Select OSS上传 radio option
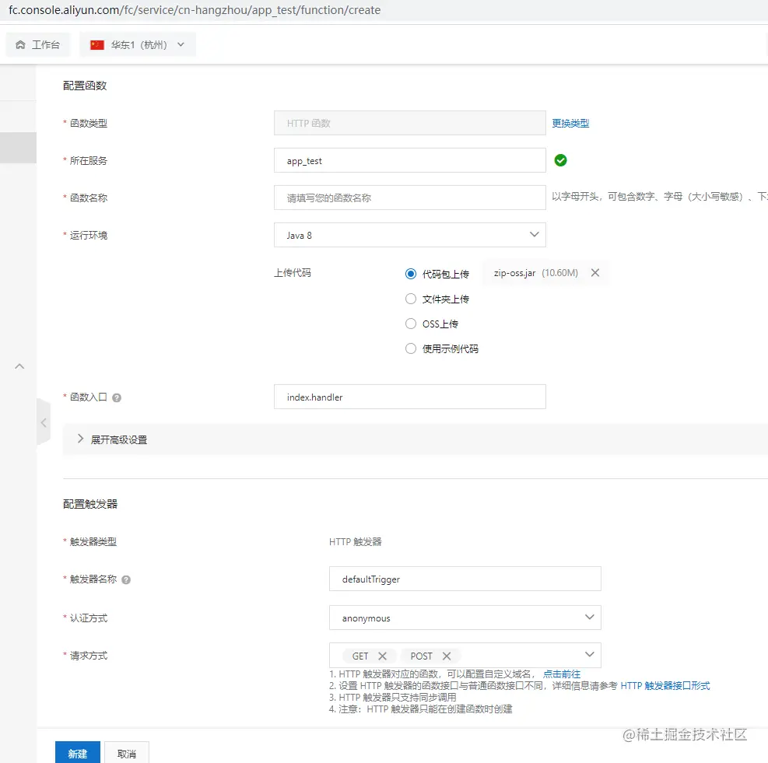This screenshot has width=768, height=763. click(410, 324)
